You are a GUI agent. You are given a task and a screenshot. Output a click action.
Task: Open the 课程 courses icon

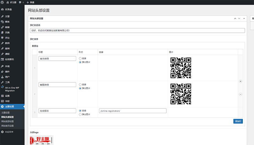[x=2, y=54]
